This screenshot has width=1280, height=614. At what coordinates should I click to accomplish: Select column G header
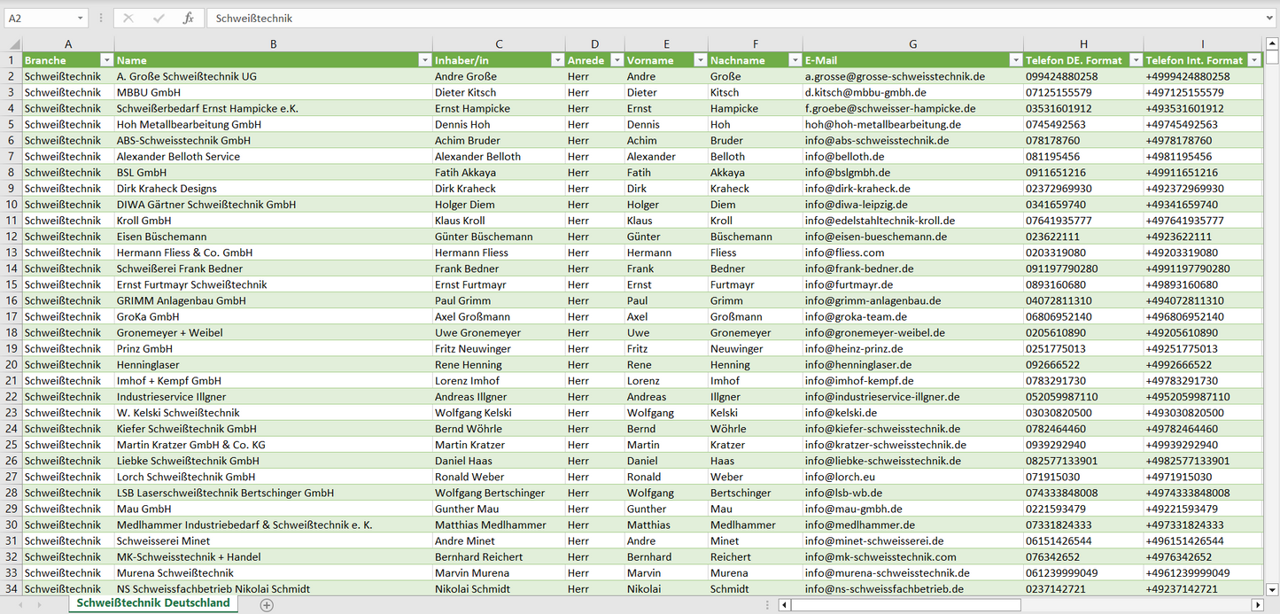pyautogui.click(x=912, y=44)
